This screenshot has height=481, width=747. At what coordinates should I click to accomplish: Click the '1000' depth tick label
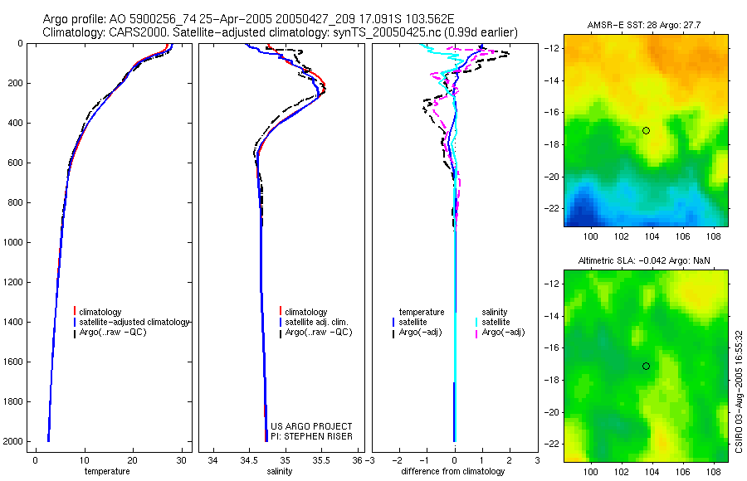point(12,242)
